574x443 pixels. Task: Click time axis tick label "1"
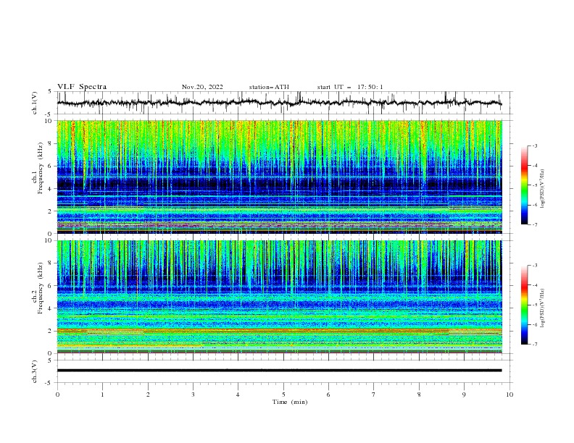click(x=102, y=395)
